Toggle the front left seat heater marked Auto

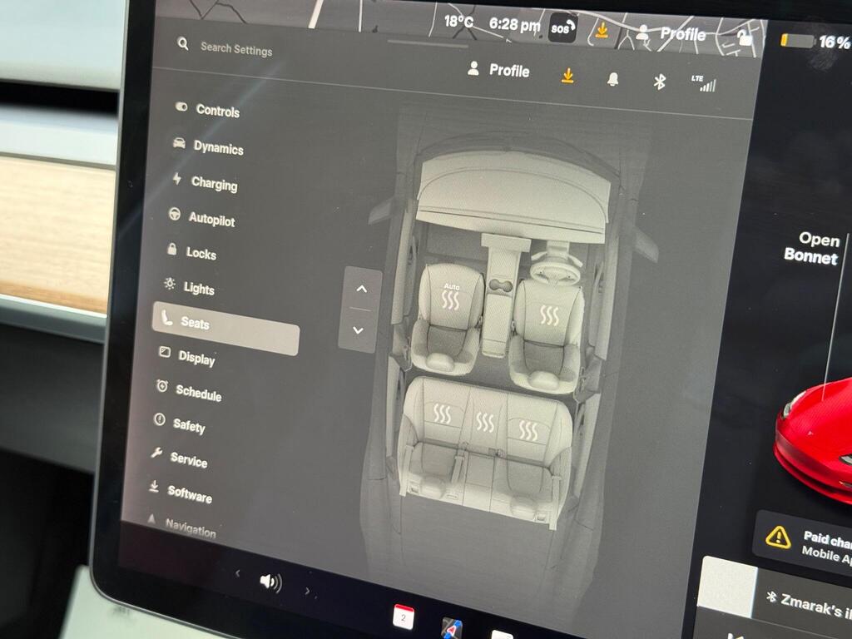450,297
